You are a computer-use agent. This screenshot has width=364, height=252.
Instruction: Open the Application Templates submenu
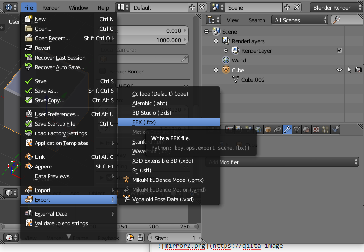(x=69, y=143)
